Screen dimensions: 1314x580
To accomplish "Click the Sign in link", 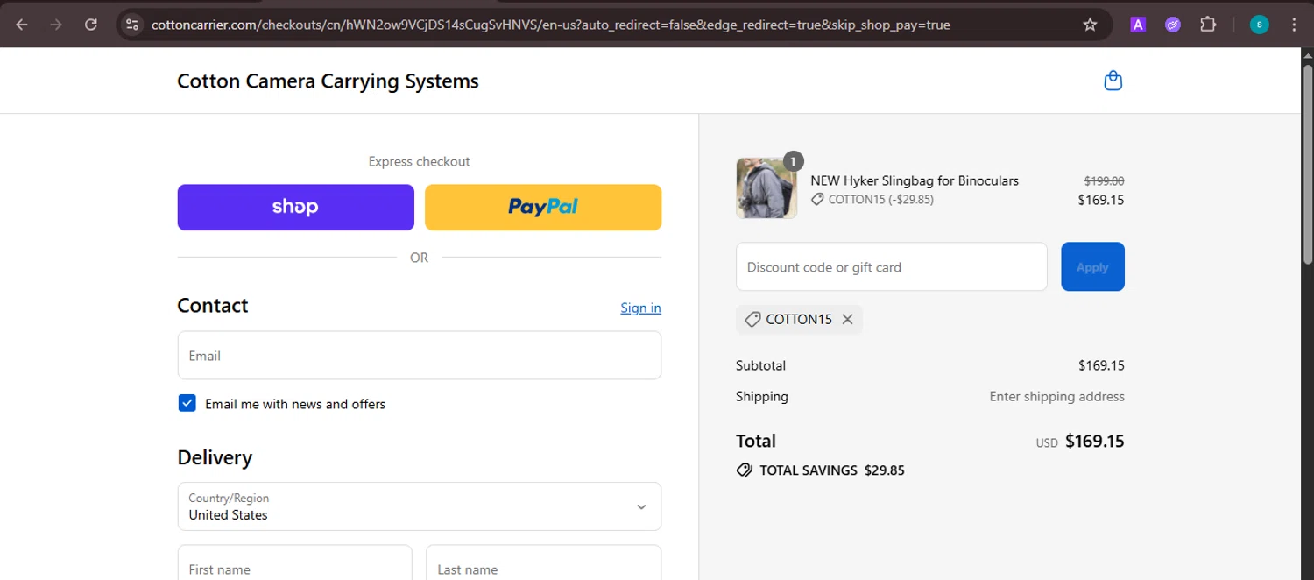I will [640, 308].
